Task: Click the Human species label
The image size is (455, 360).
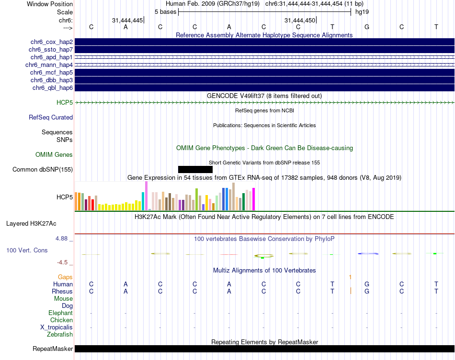Action: pyautogui.click(x=63, y=284)
